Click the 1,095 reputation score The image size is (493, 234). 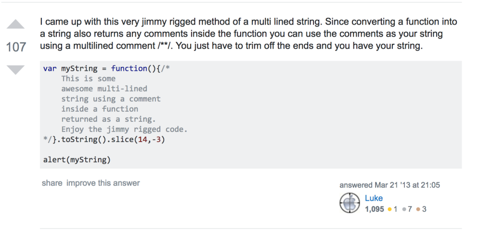pyautogui.click(x=375, y=209)
